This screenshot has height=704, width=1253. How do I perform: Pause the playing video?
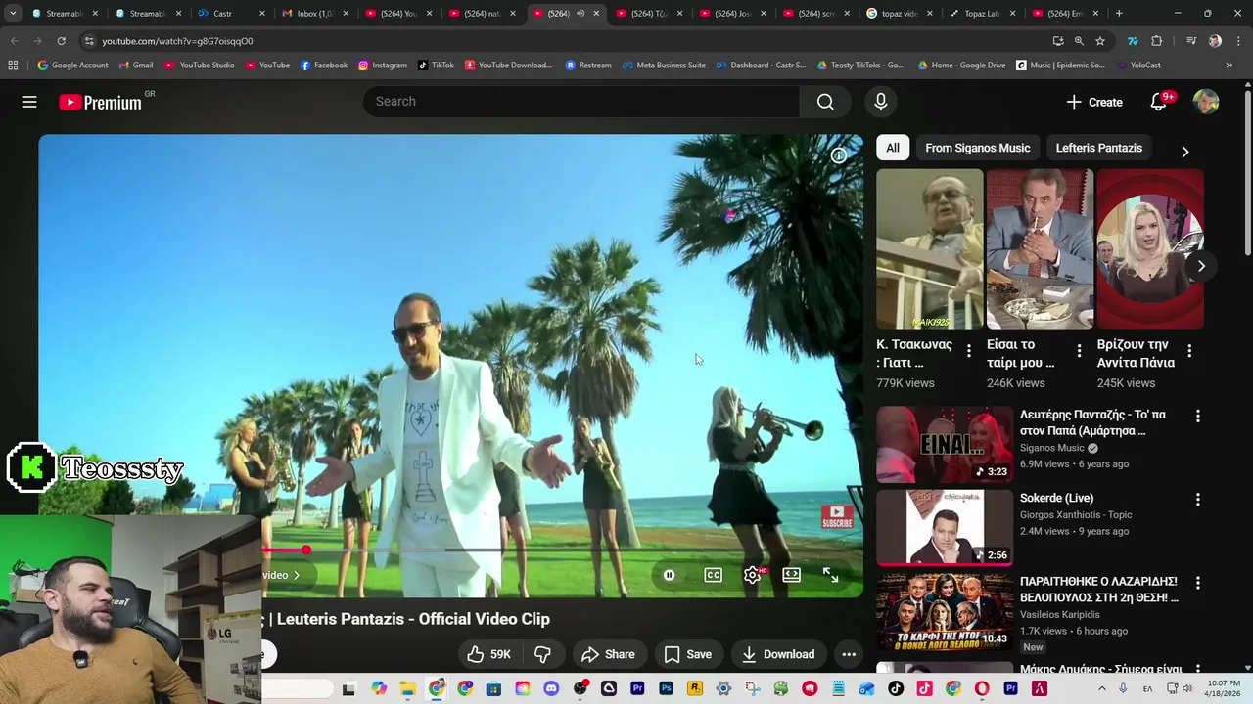click(x=669, y=575)
